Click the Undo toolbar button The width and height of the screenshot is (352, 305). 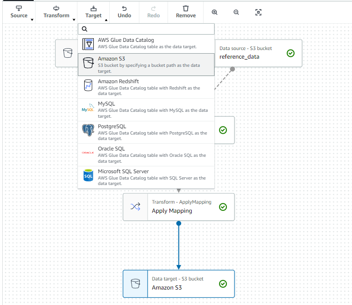[124, 12]
